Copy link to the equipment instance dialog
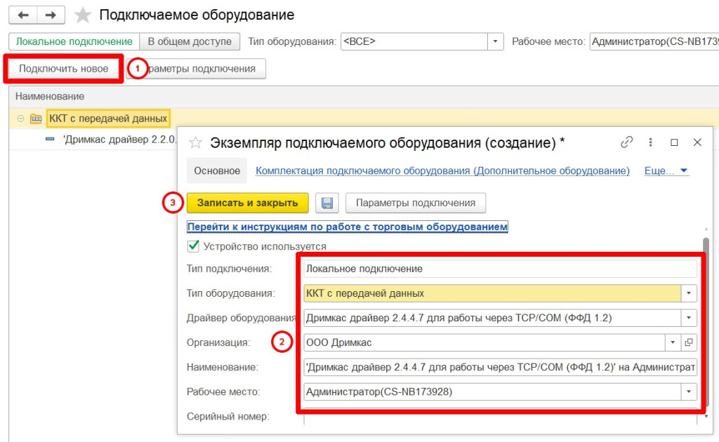Screen dimensions: 719x442 point(626,142)
